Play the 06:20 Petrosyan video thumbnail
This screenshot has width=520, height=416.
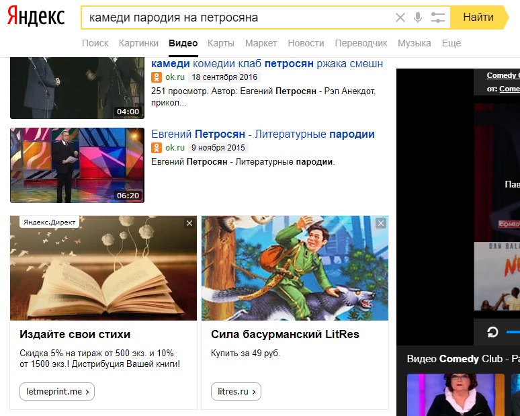(77, 165)
